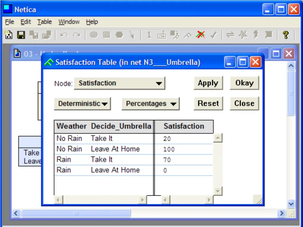Open the Table menu
Viewport: 303px width, 227px height.
click(x=44, y=22)
